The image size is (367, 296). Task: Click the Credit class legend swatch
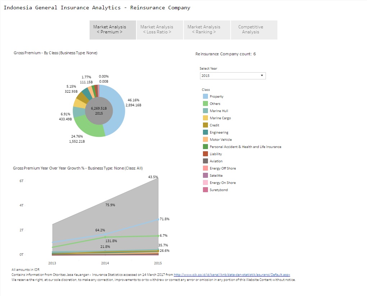tap(205, 125)
